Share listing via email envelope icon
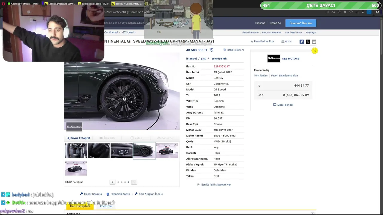The height and width of the screenshot is (215, 383). click(x=314, y=42)
